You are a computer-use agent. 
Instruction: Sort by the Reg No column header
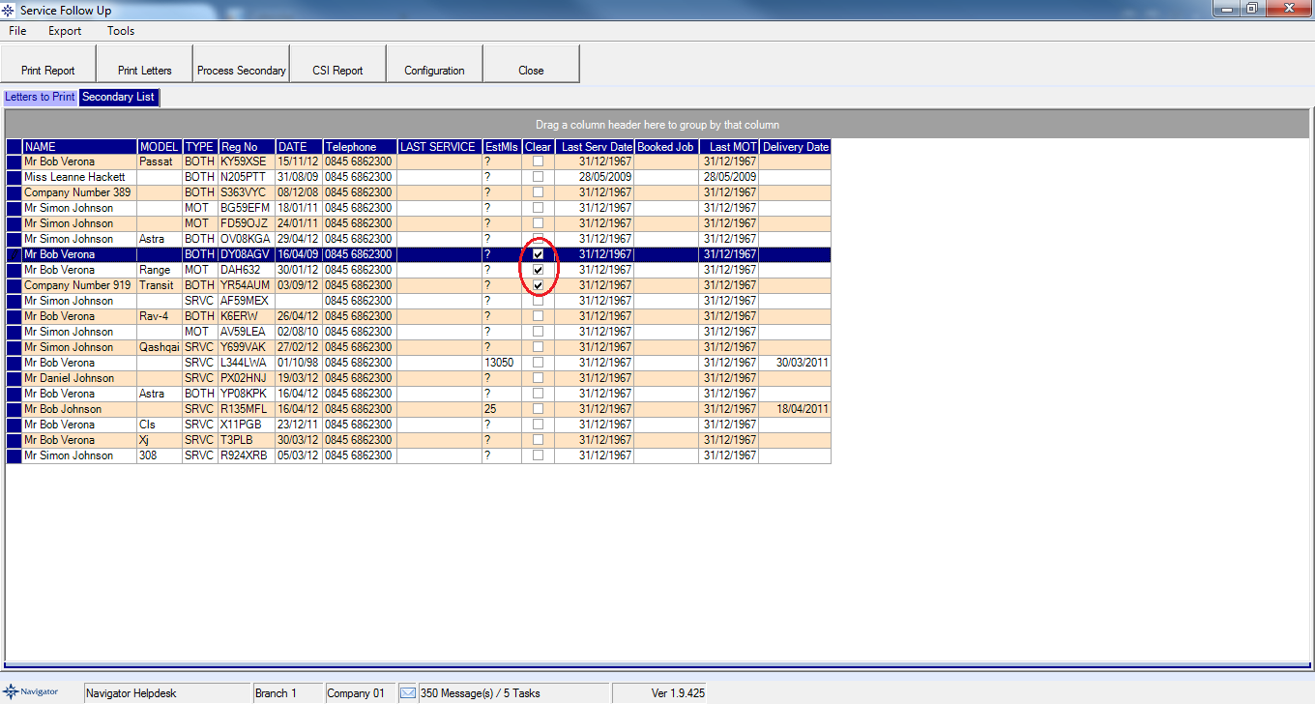[247, 147]
